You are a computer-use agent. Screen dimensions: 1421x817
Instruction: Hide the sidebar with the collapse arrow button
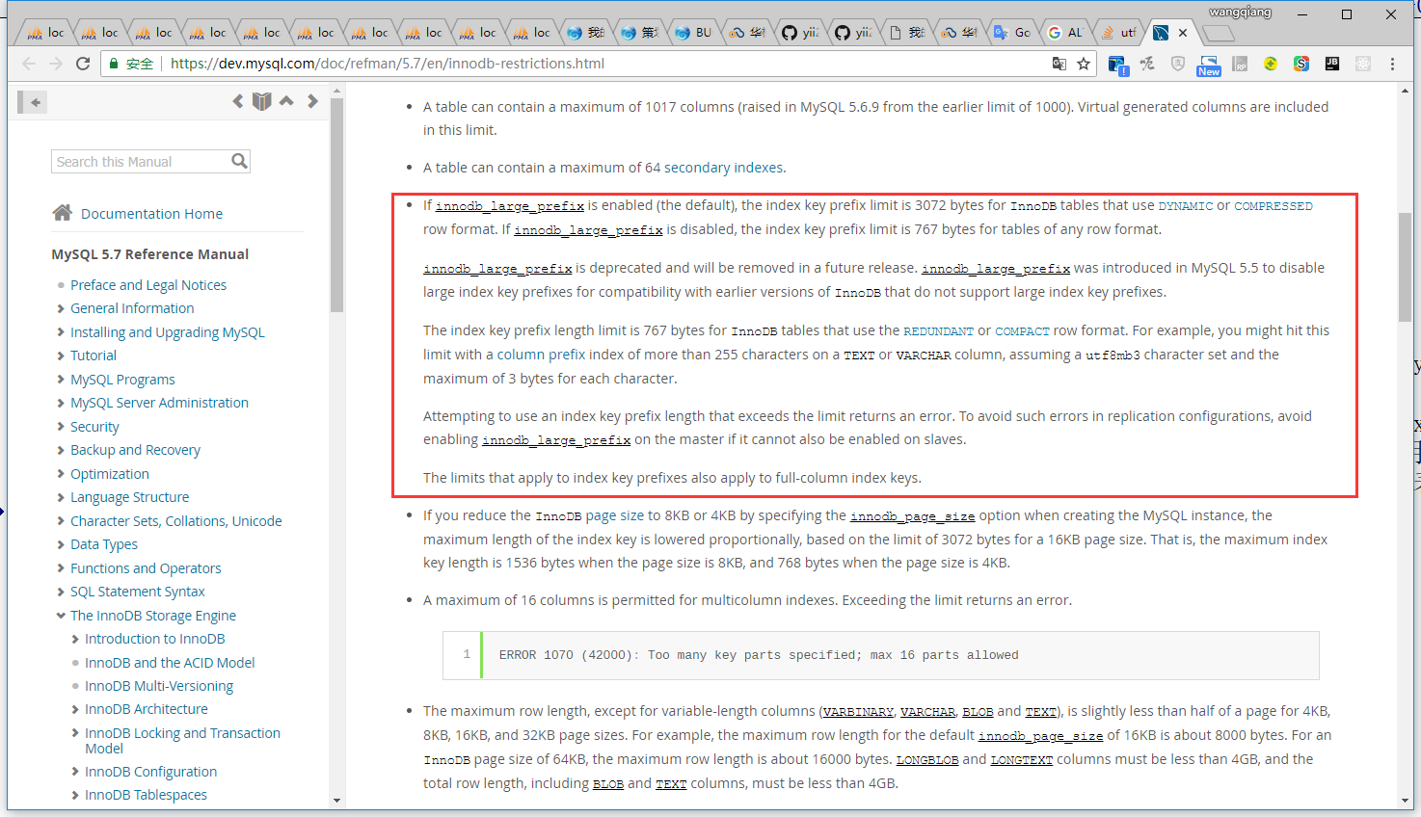(35, 102)
